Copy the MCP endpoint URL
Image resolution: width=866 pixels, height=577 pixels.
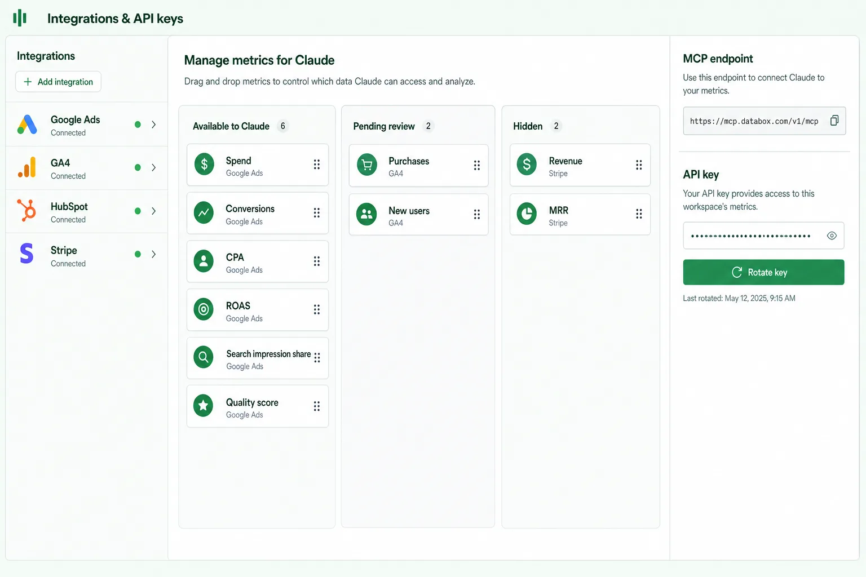(834, 121)
